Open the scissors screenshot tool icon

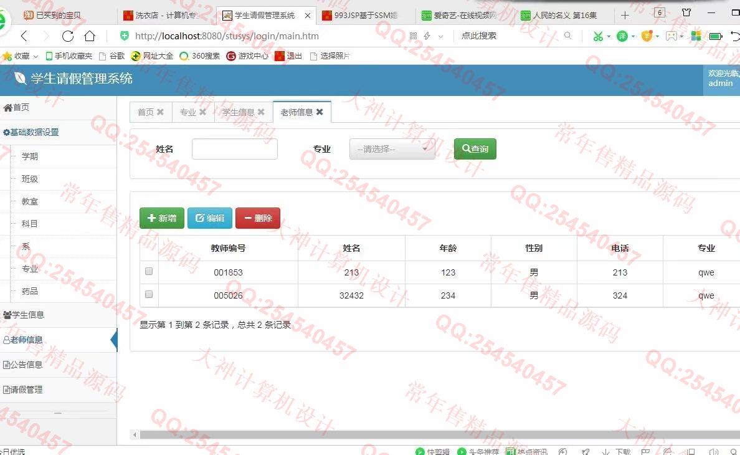point(598,36)
